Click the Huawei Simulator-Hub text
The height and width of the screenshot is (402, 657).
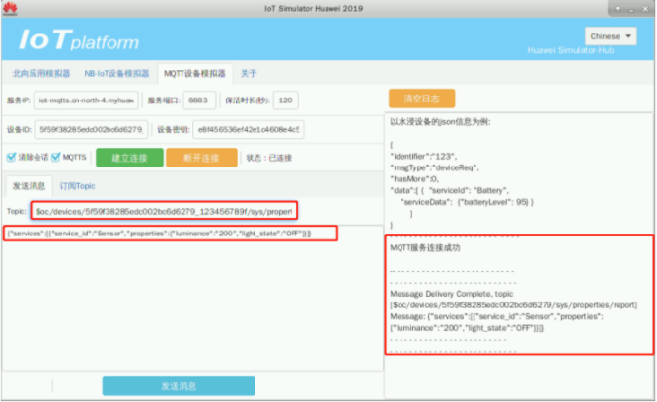tap(570, 50)
